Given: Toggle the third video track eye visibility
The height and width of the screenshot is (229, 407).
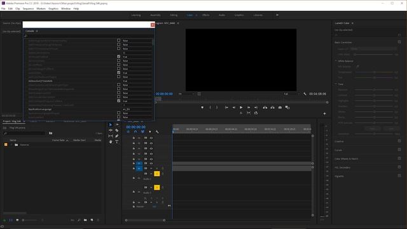Looking at the screenshot, I should pyautogui.click(x=151, y=149).
